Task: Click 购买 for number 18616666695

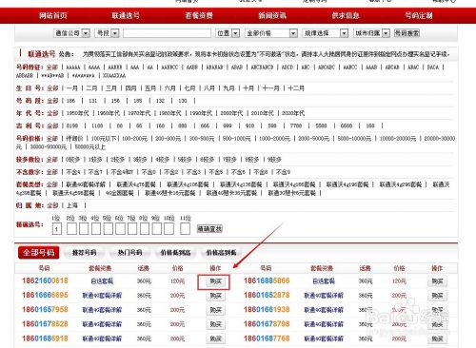Action: 216,296
